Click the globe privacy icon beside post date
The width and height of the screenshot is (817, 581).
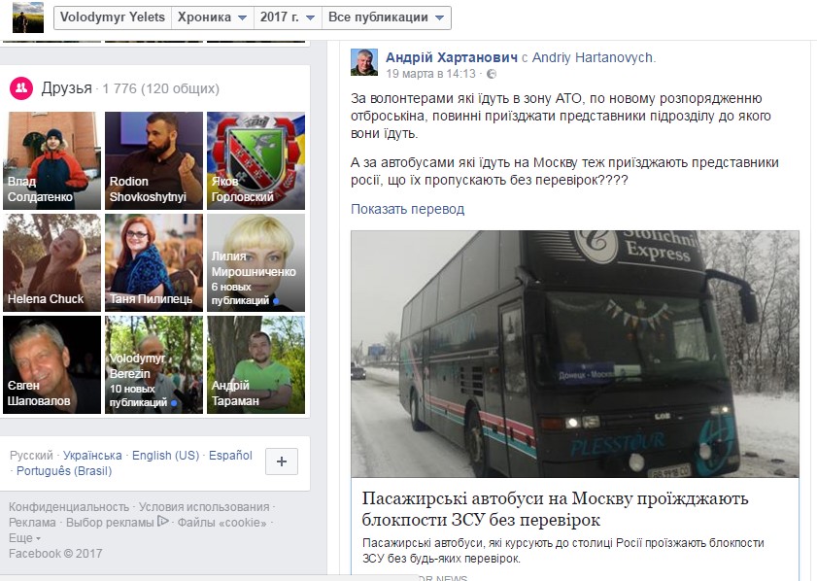[x=492, y=74]
